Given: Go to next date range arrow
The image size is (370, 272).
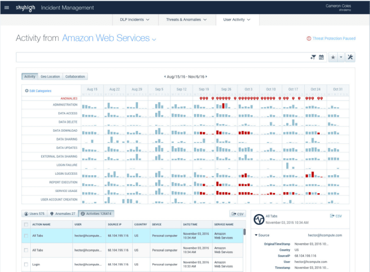Looking at the screenshot, I should pos(206,77).
